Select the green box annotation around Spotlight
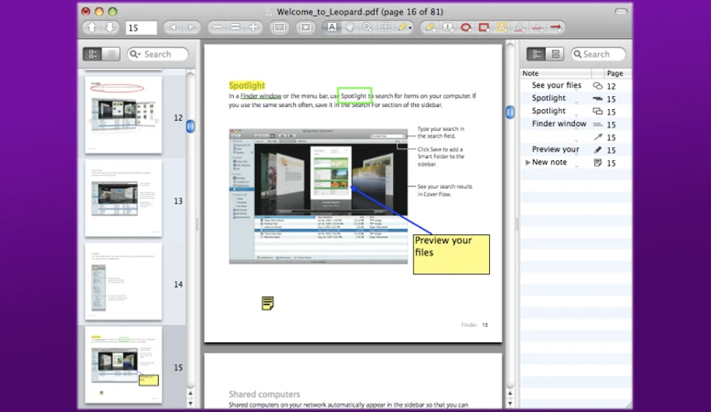Screen dimensions: 711x412 click(355, 95)
